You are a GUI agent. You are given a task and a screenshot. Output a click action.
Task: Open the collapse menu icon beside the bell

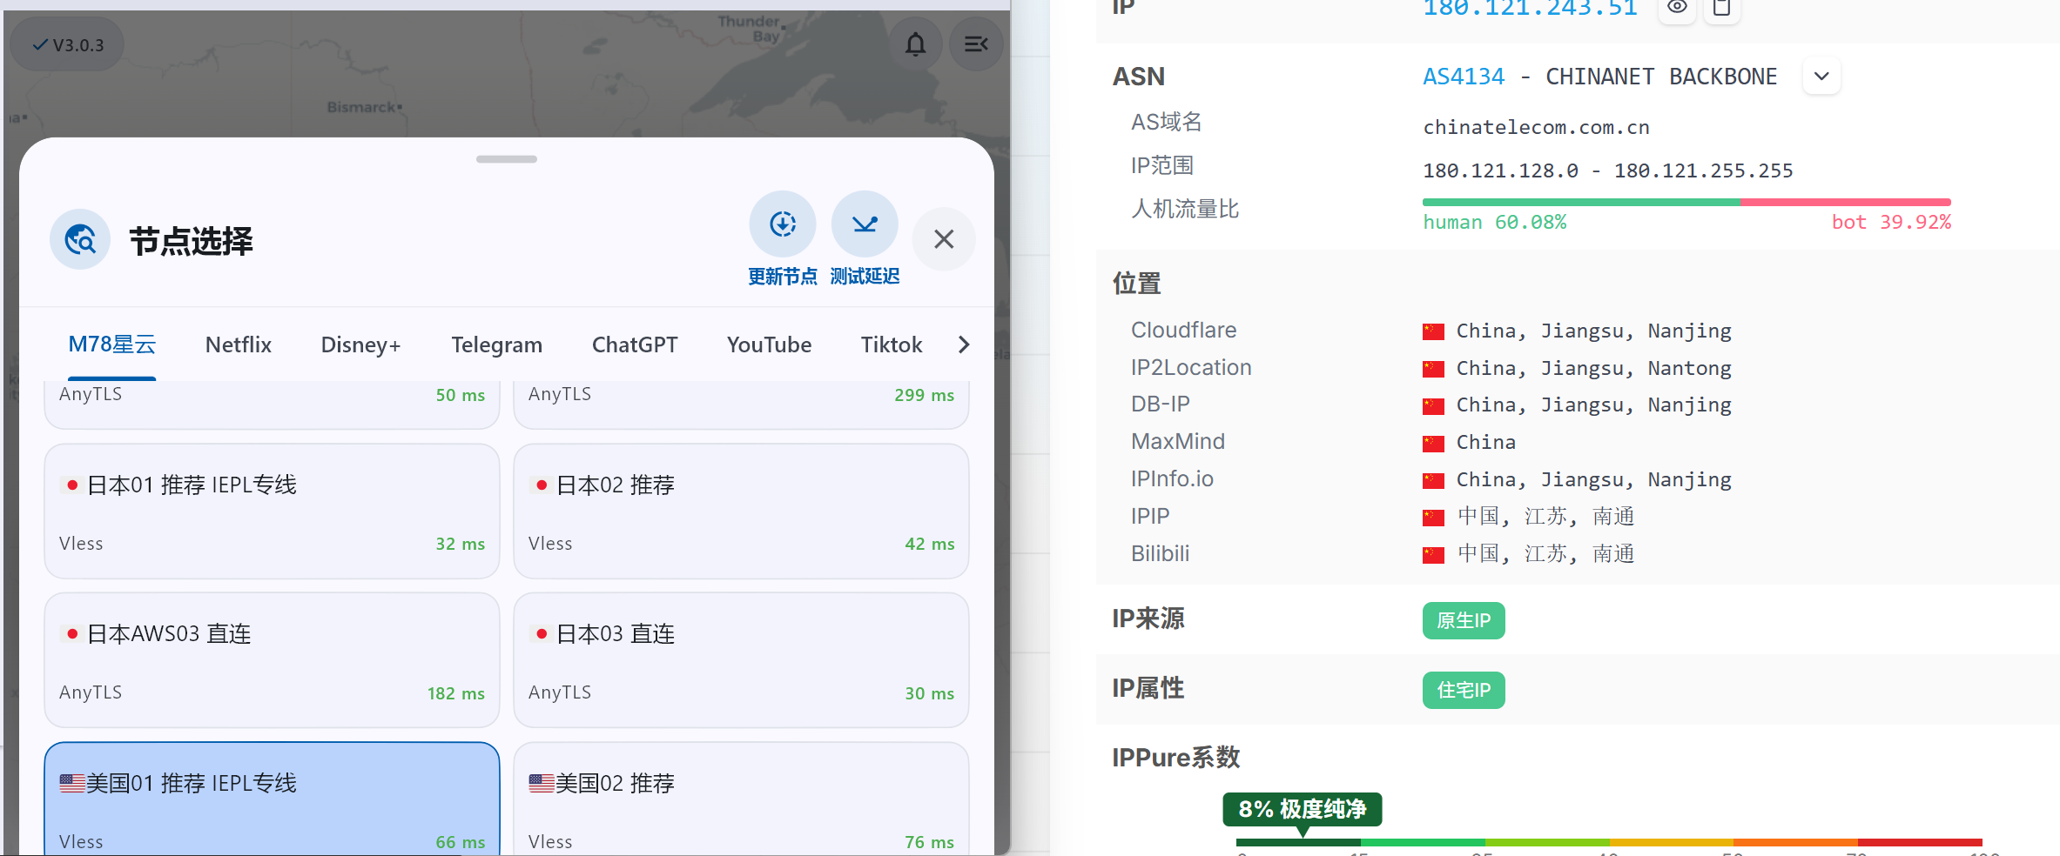tap(976, 44)
